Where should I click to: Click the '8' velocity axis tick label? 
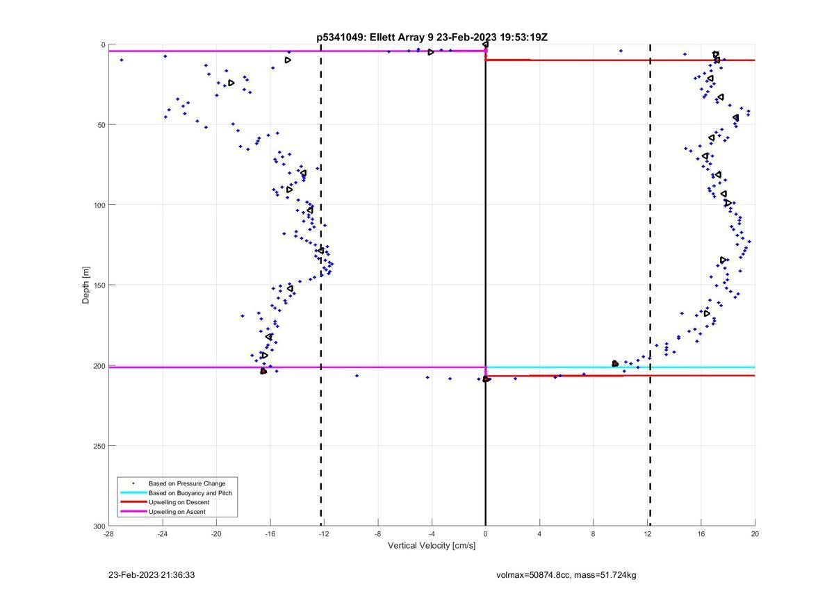coord(593,534)
